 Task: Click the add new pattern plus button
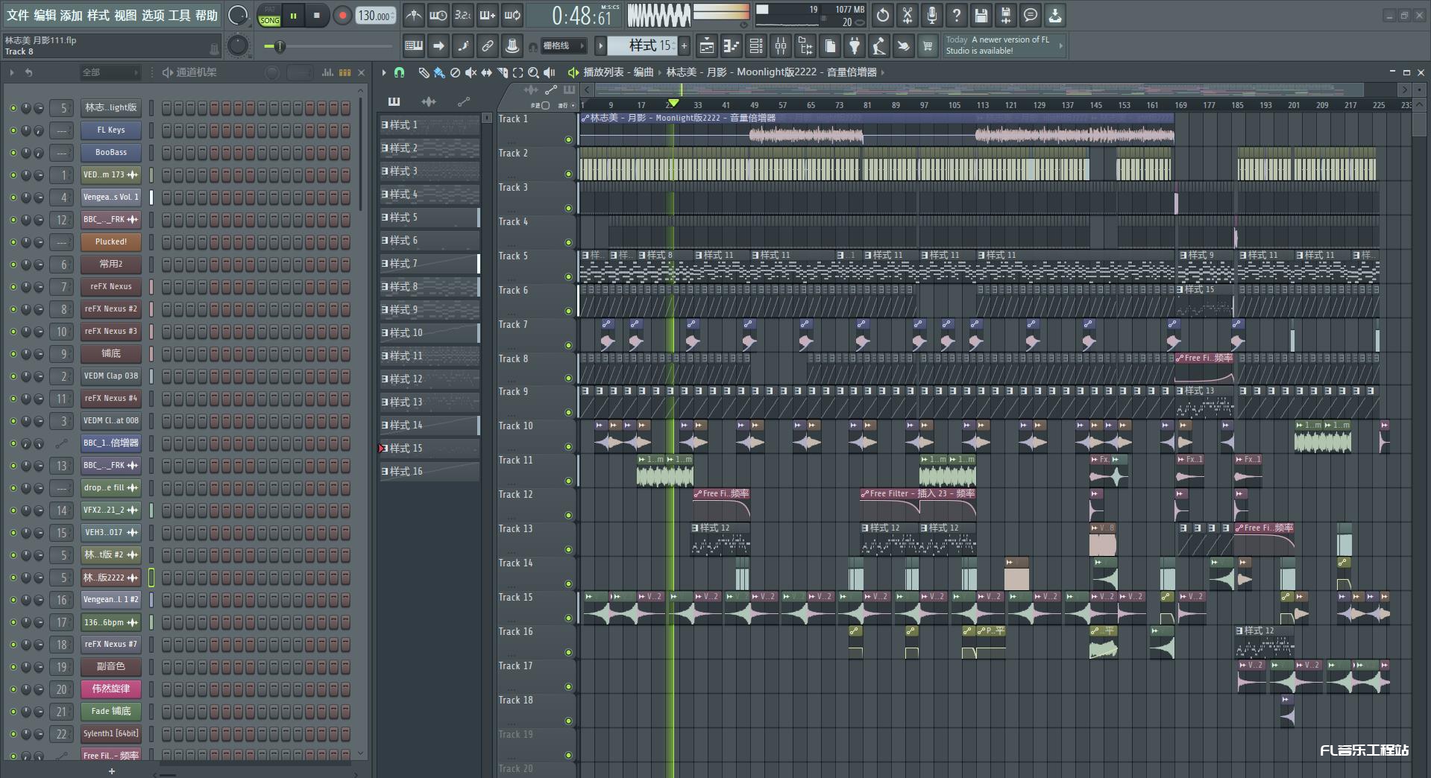(x=684, y=46)
